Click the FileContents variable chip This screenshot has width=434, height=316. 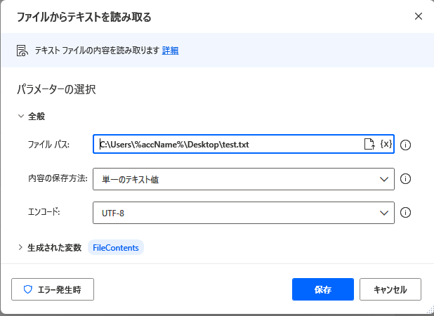[116, 248]
